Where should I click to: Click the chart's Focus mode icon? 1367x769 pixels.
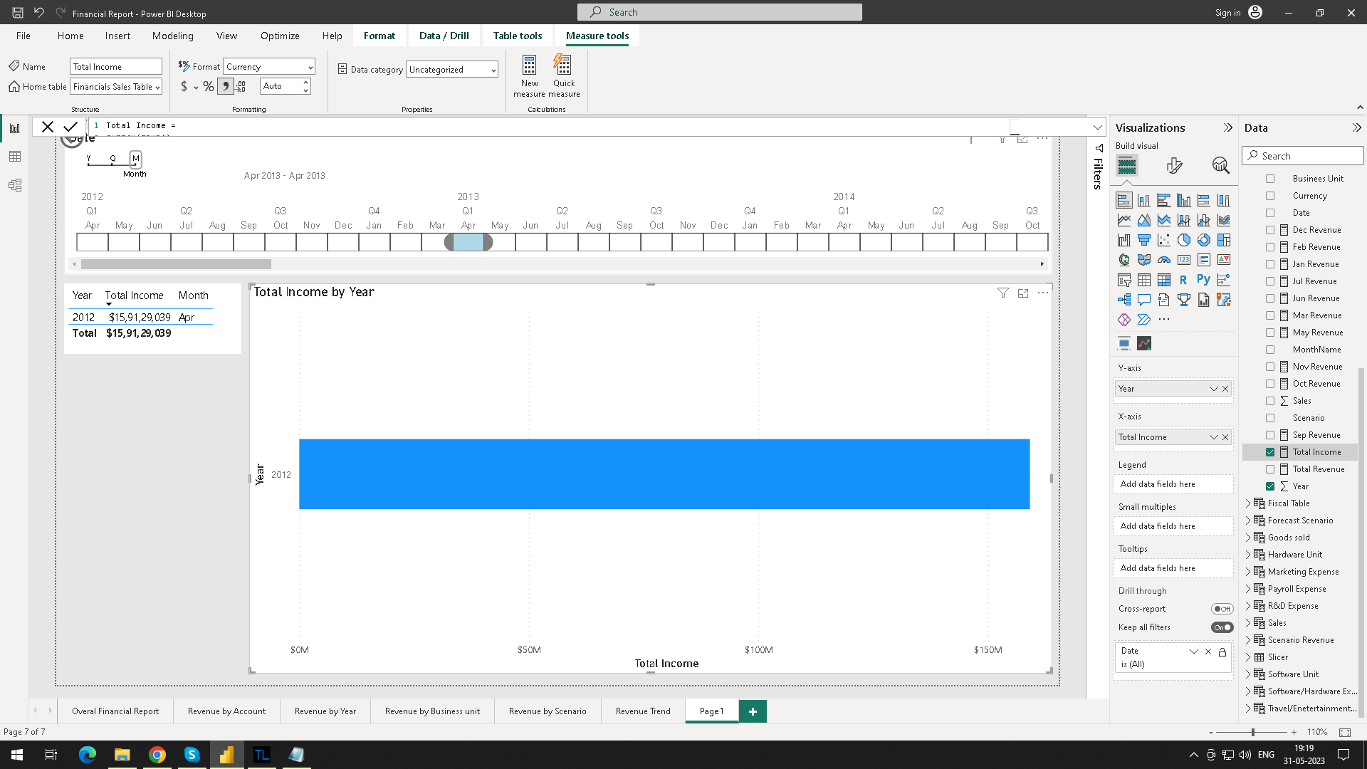[1023, 293]
